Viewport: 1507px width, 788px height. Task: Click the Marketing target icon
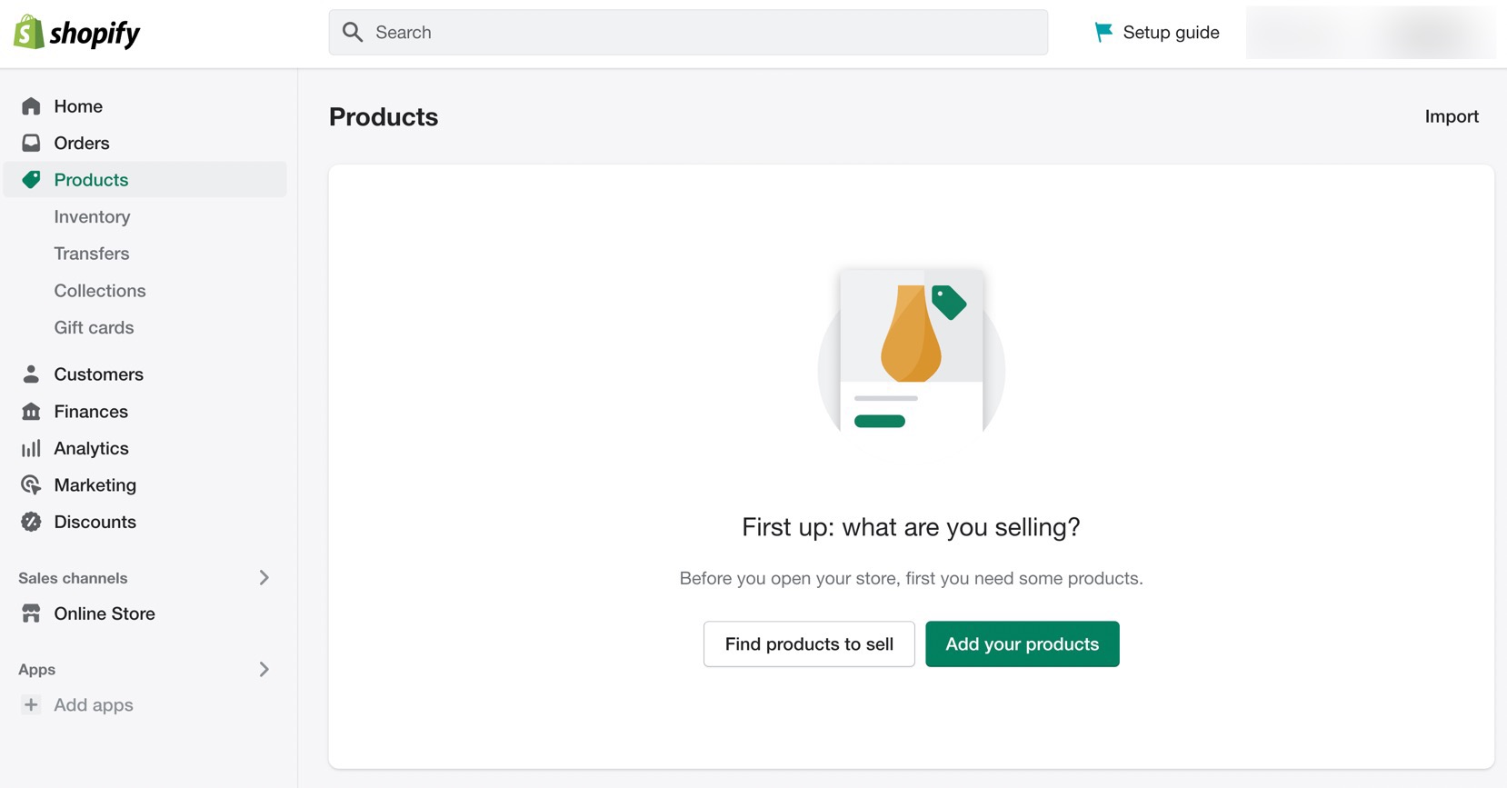[31, 485]
